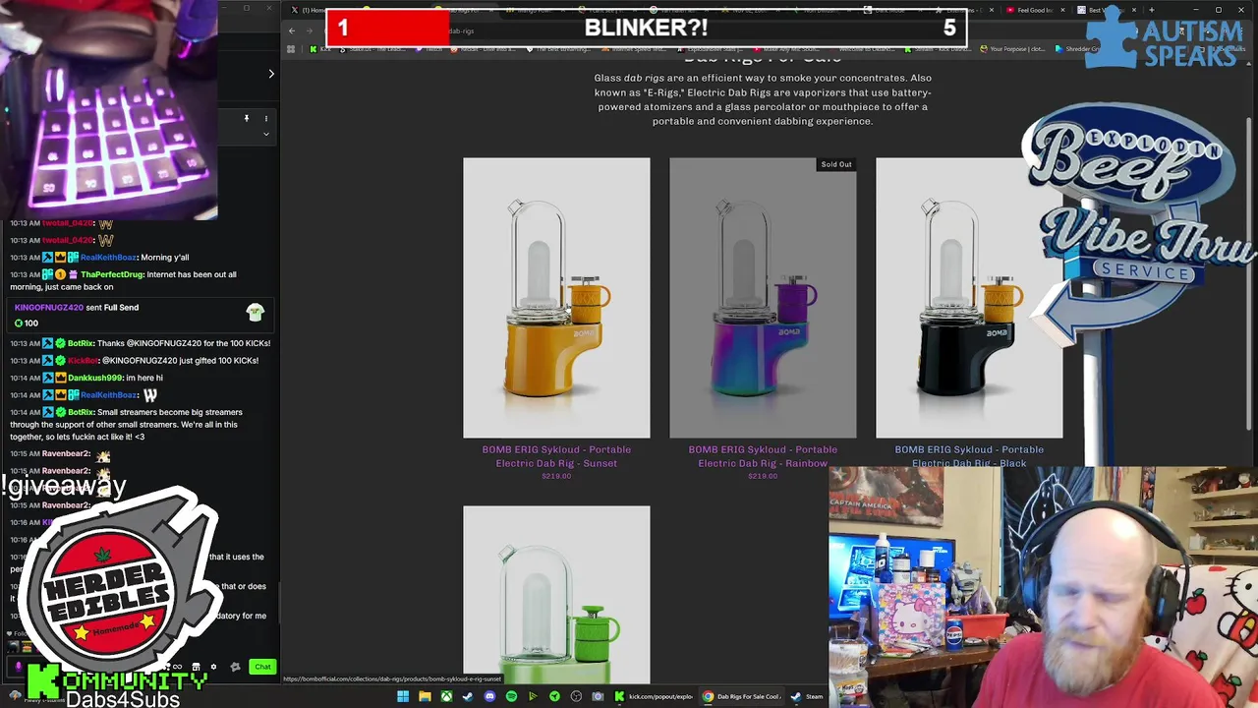This screenshot has height=708, width=1258.
Task: Open the infinity icon in chat toolbar
Action: (177, 667)
